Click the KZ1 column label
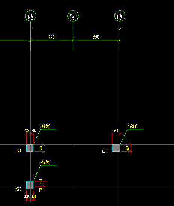Viewport: 174px width, 206px height. point(105,151)
